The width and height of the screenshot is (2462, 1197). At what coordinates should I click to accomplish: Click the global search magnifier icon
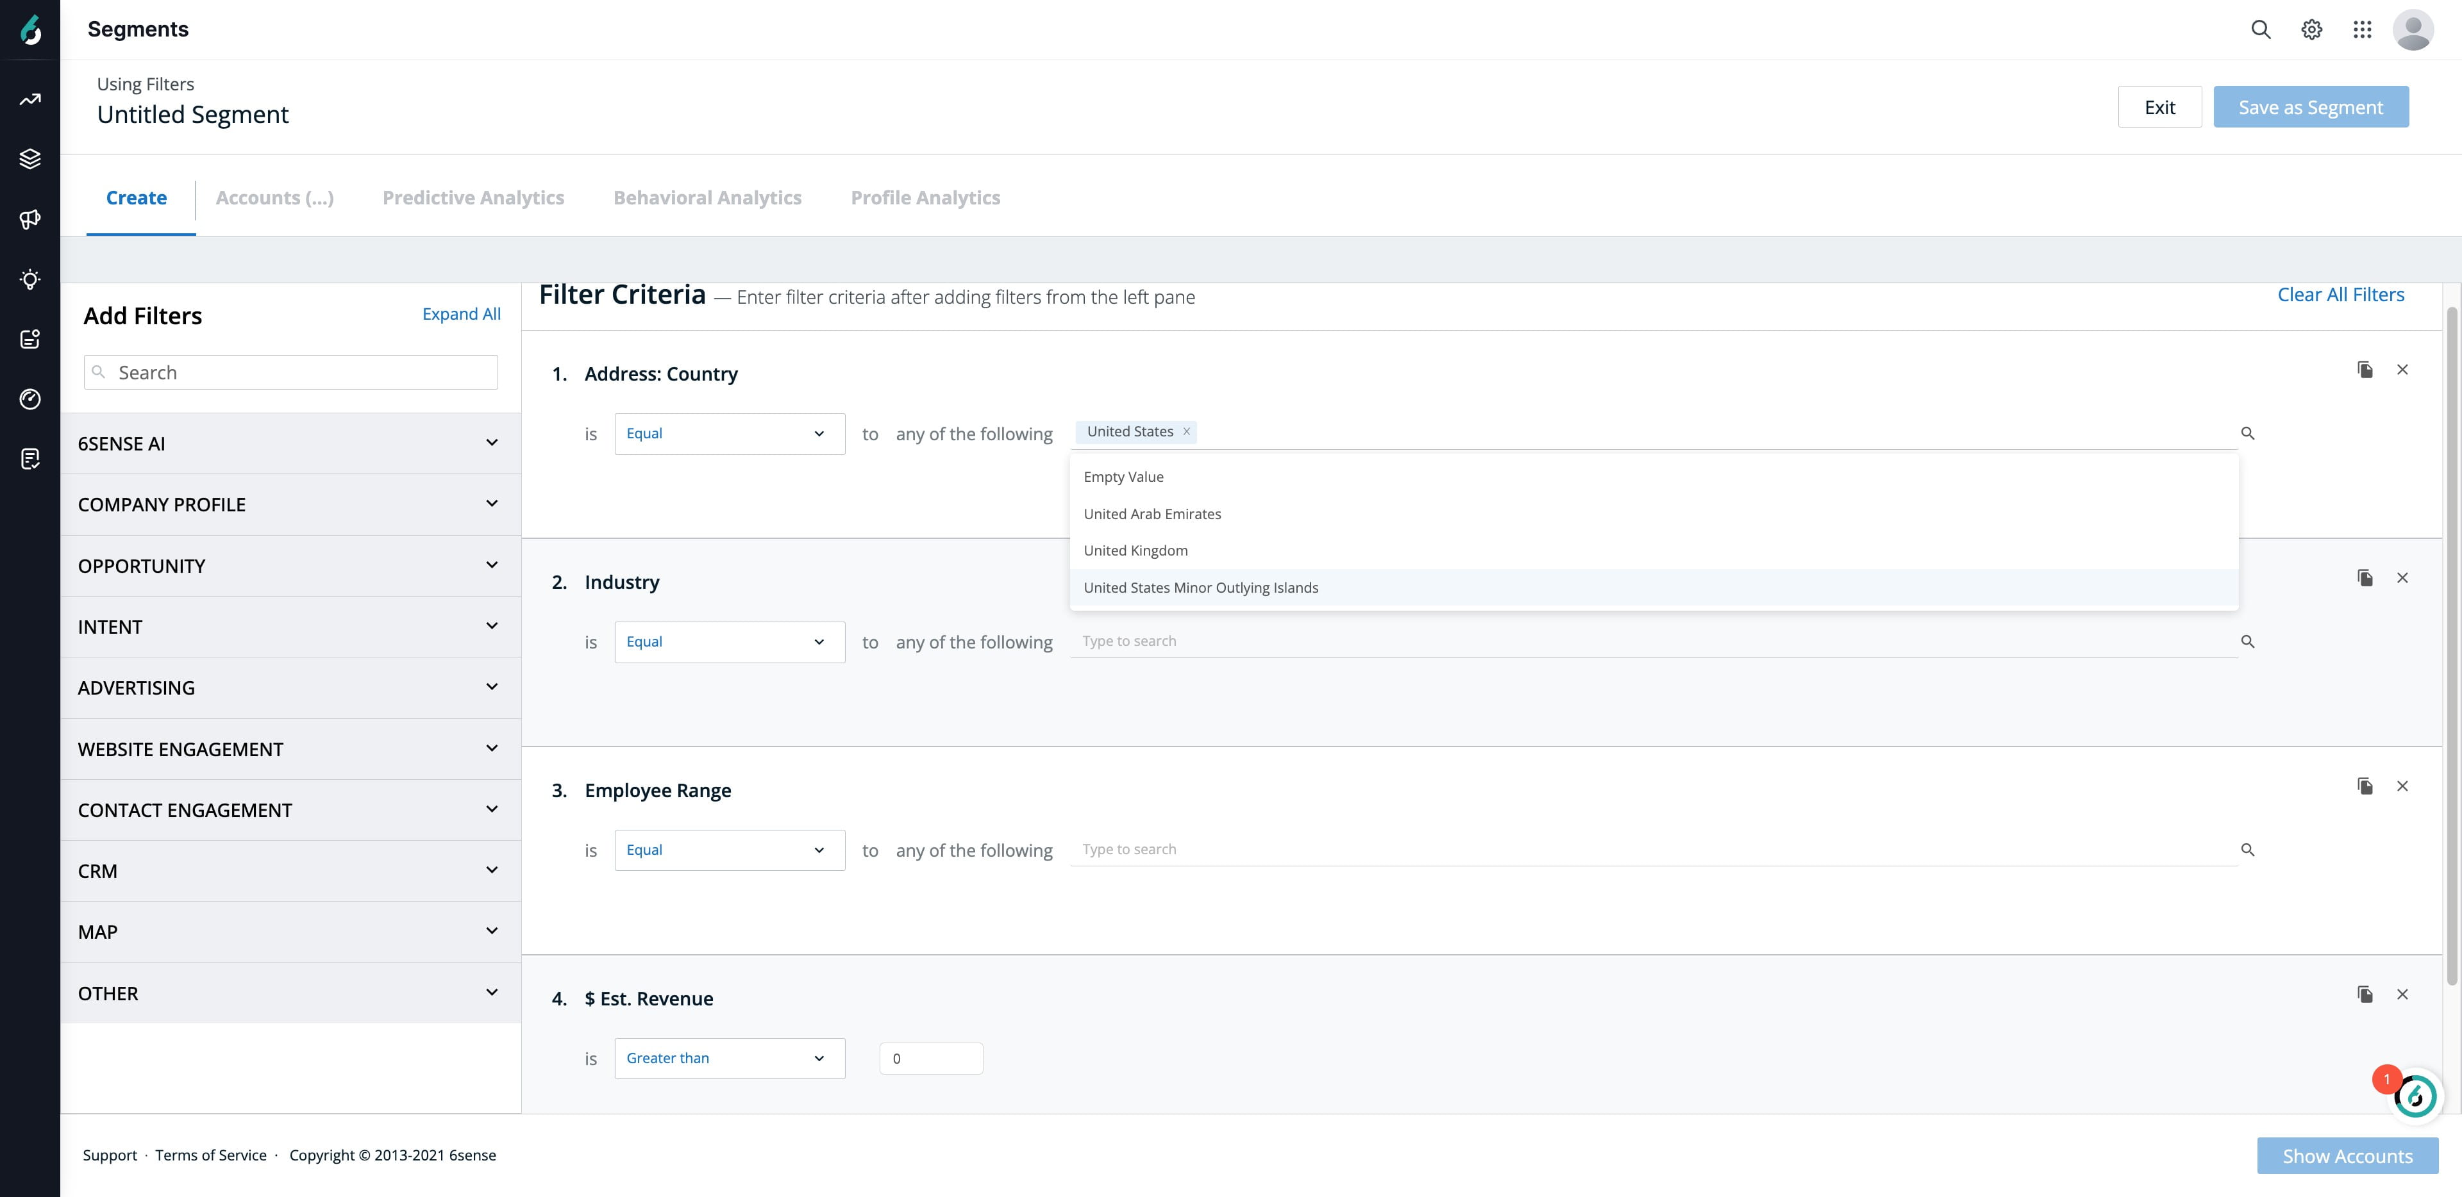pos(2260,29)
